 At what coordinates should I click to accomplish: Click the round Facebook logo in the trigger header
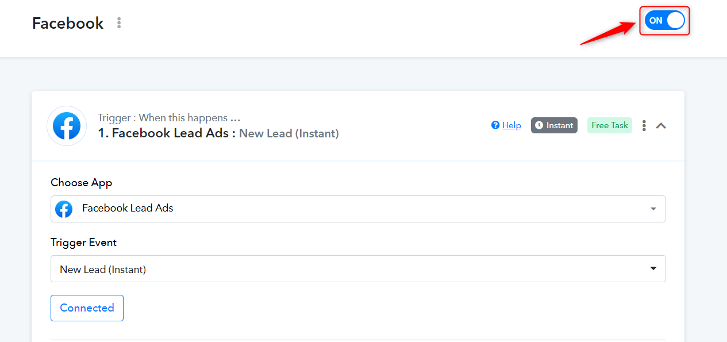tap(67, 126)
